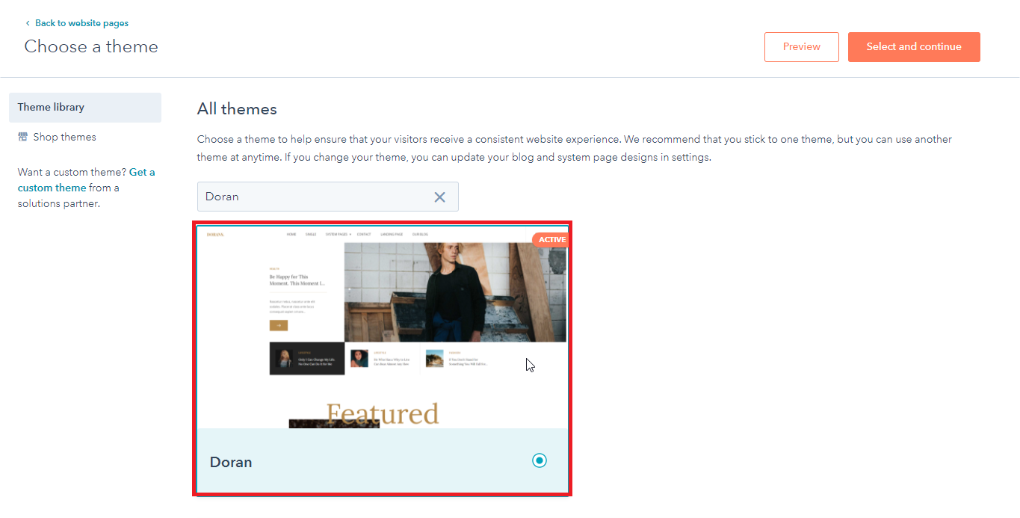
Task: Click the storefront icon beside Shop themes
Action: pyautogui.click(x=23, y=138)
